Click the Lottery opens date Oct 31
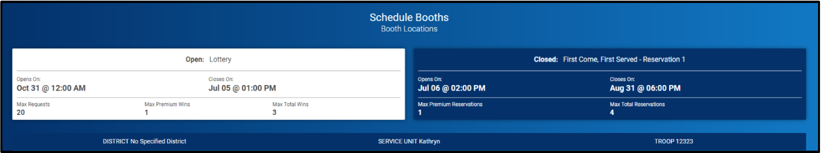The height and width of the screenshot is (153, 821). (51, 88)
